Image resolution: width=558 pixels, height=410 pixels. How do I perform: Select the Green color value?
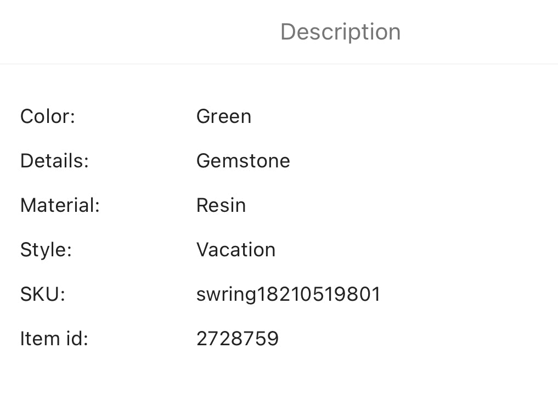[224, 116]
